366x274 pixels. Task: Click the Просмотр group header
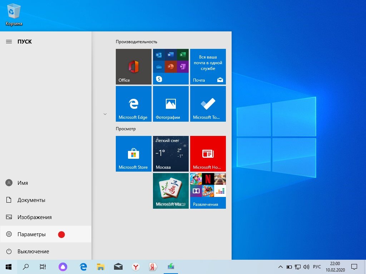point(125,128)
